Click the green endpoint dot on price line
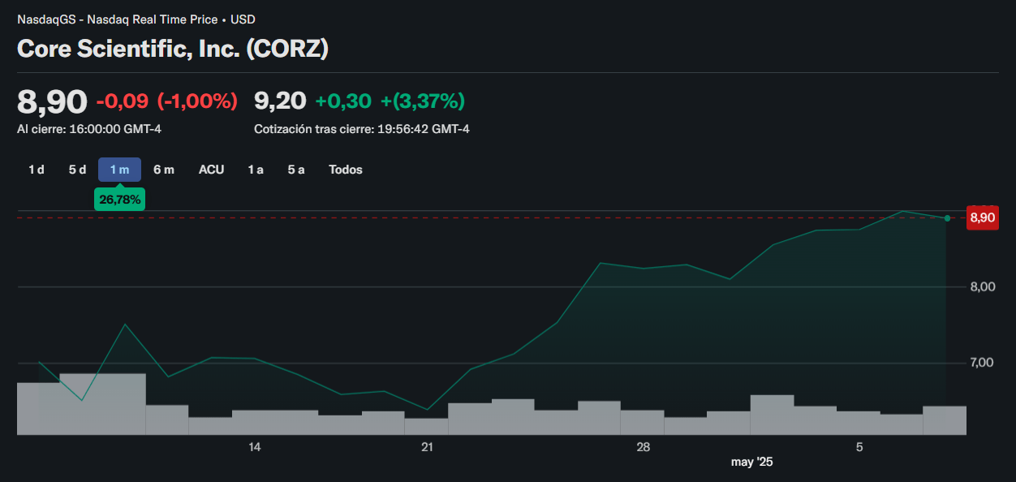Screen dimensions: 1016x482 point(947,218)
